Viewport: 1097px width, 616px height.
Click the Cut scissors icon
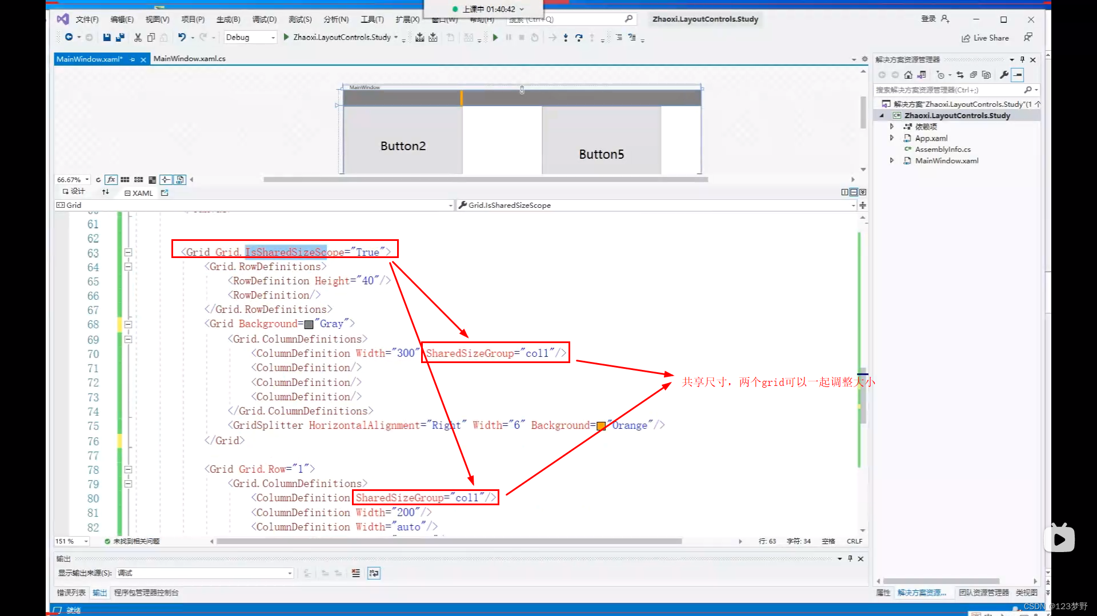click(x=138, y=37)
